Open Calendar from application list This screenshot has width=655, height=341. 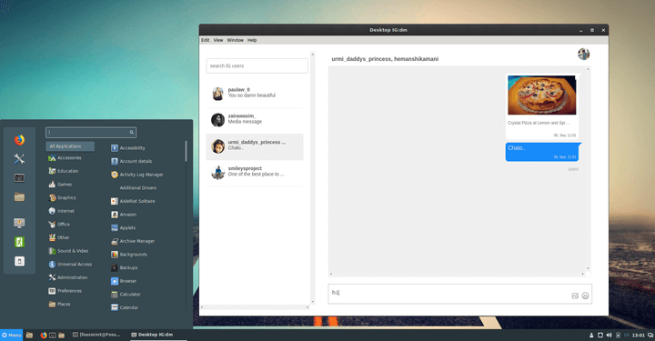(x=125, y=307)
